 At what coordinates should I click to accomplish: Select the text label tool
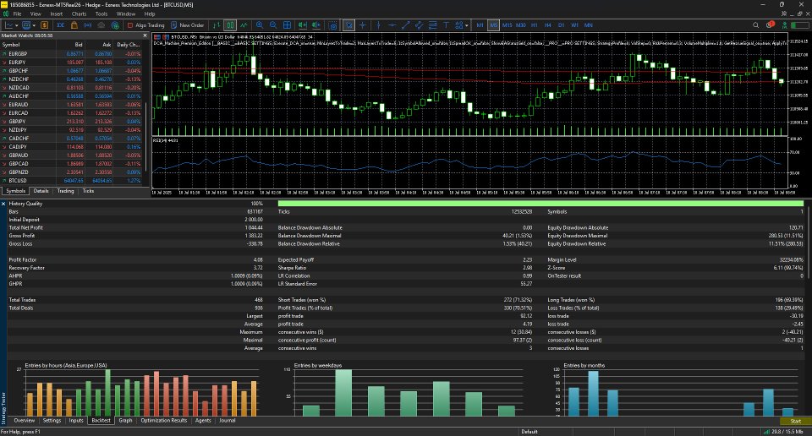[446, 25]
